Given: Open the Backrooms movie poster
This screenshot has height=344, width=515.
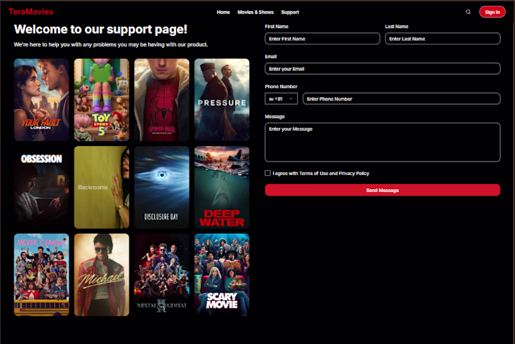Looking at the screenshot, I should click(102, 187).
